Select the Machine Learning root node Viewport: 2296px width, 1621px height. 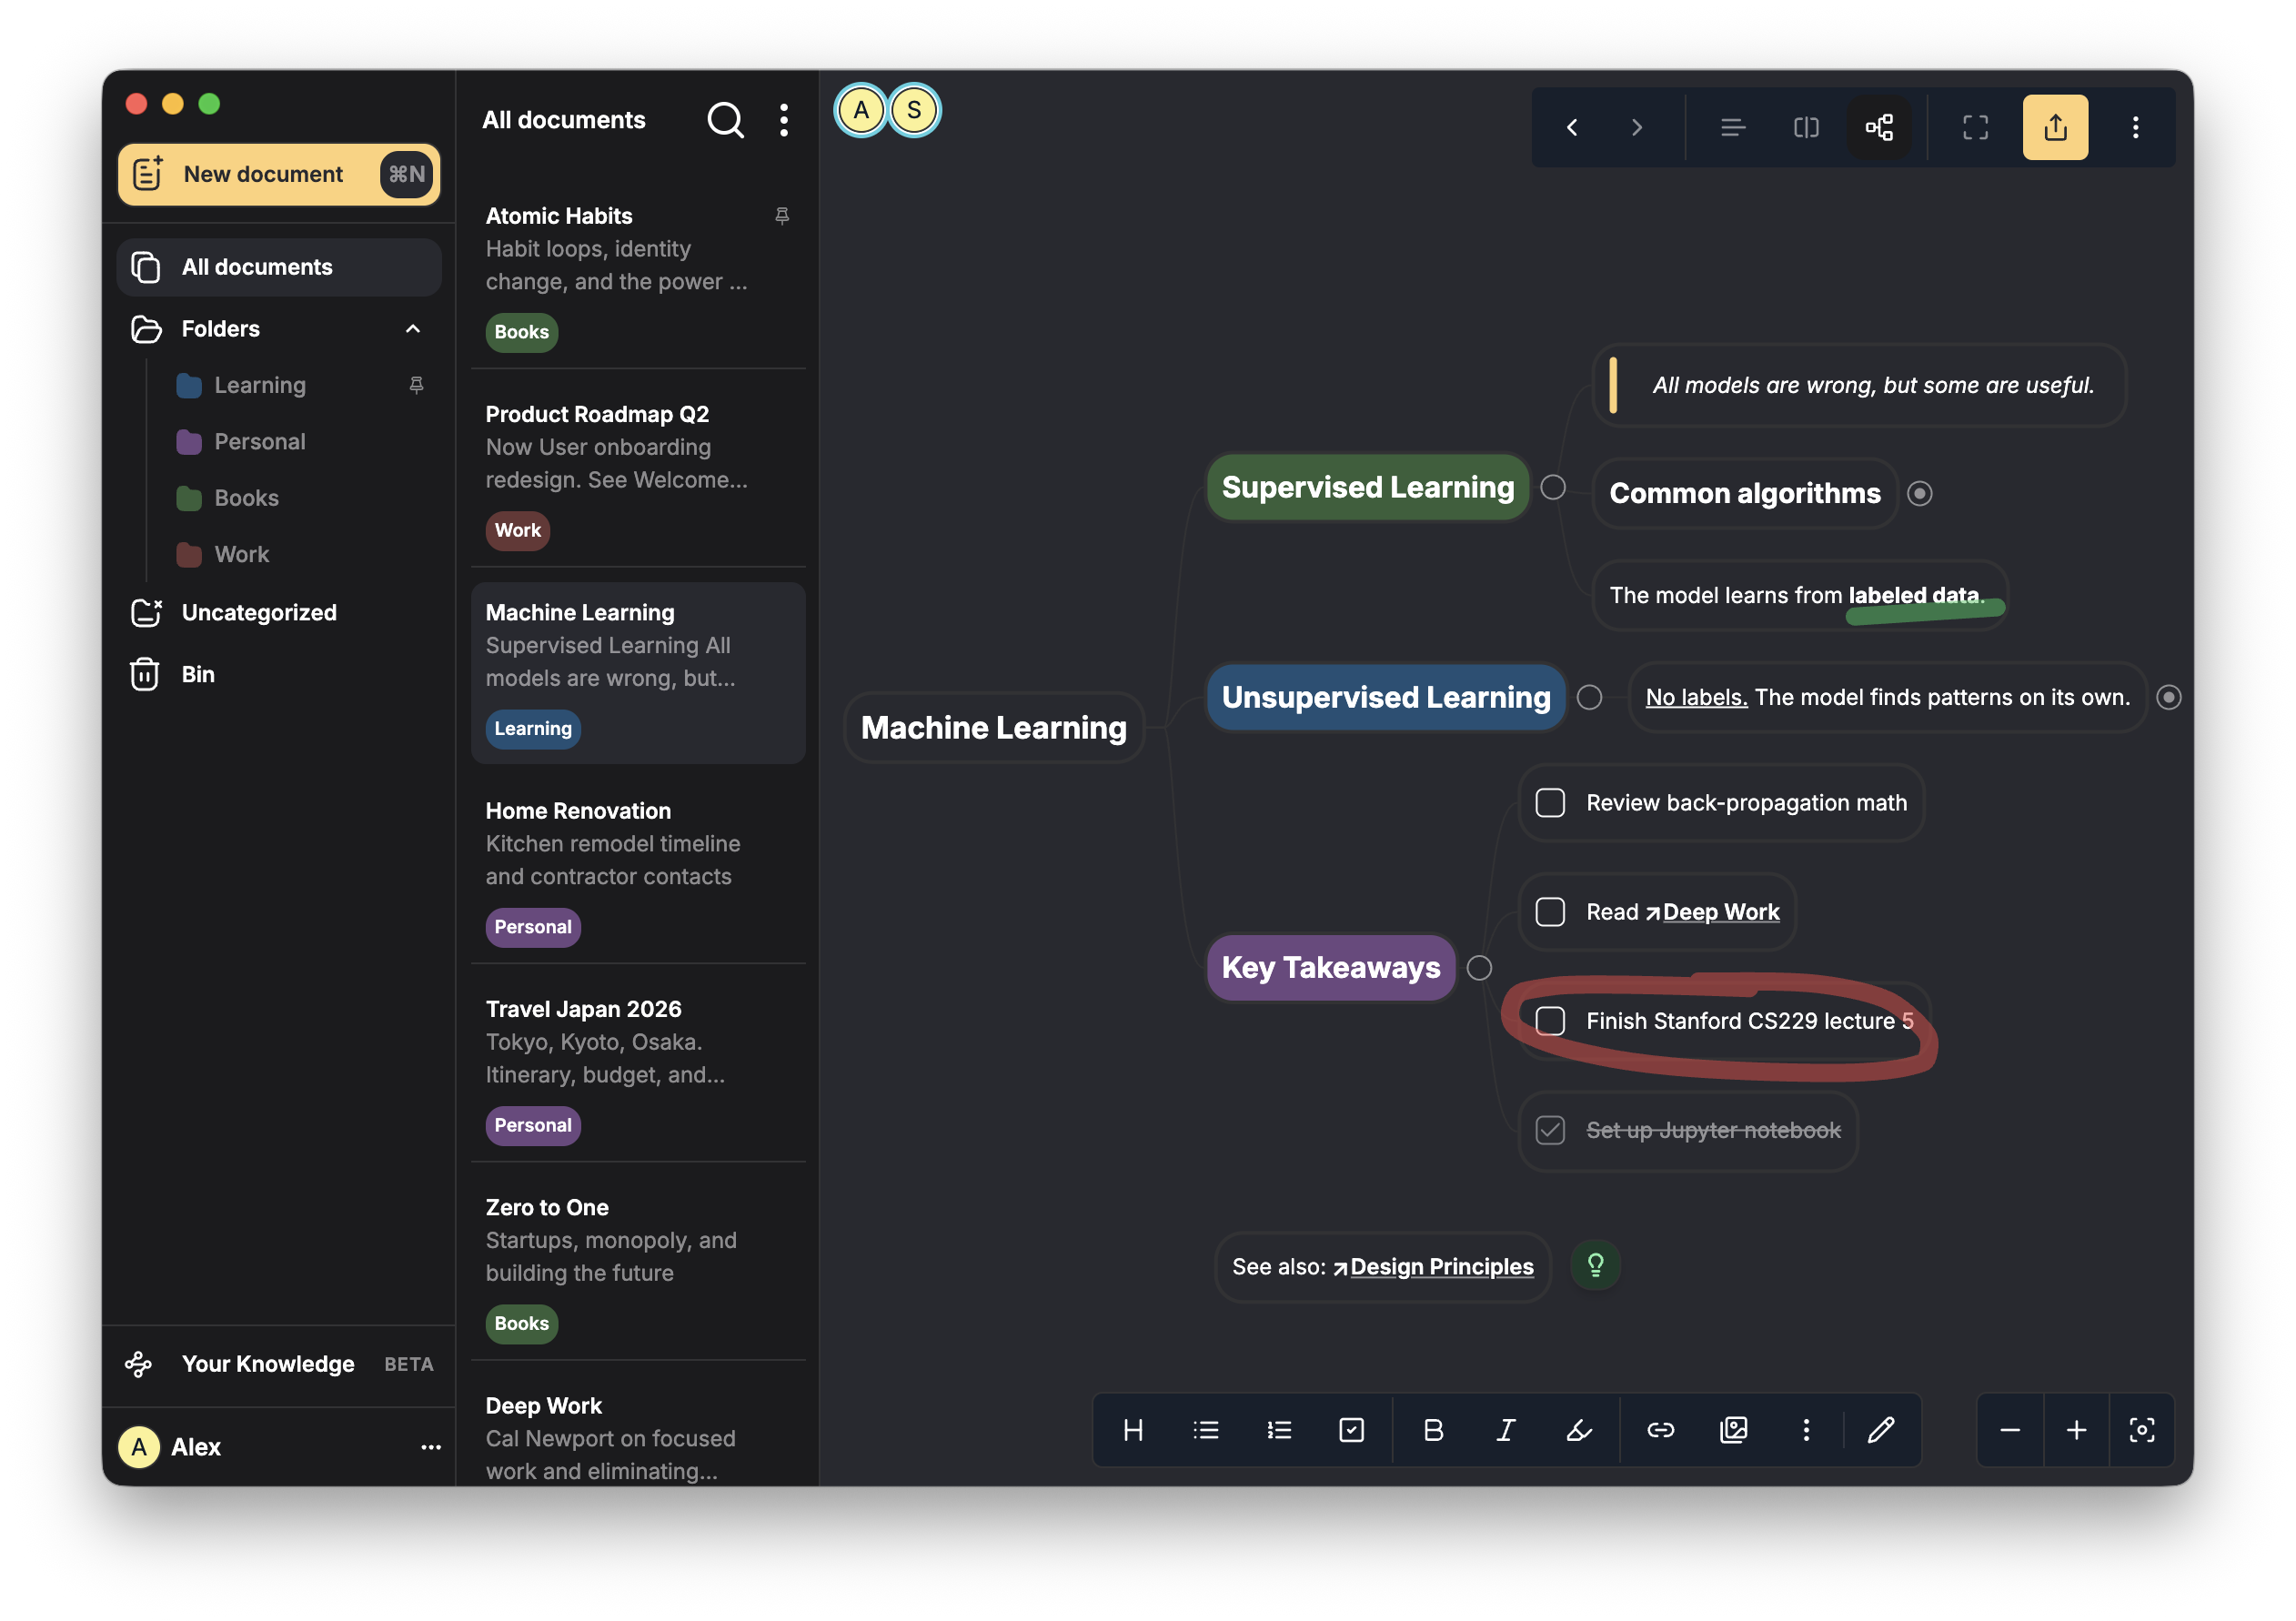coord(994,727)
